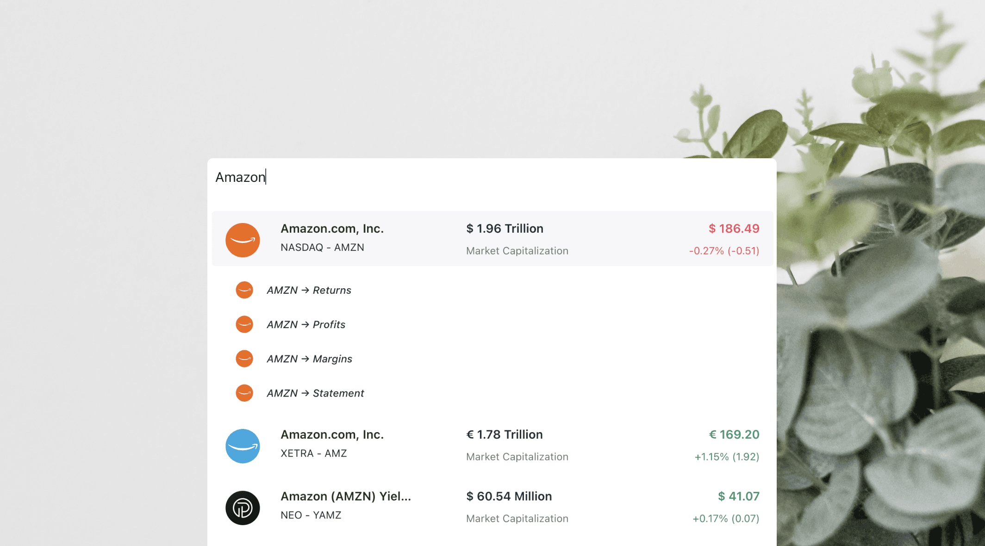
Task: Select Amazon.com, Inc. XETRA - AMZ result
Action: (332, 435)
